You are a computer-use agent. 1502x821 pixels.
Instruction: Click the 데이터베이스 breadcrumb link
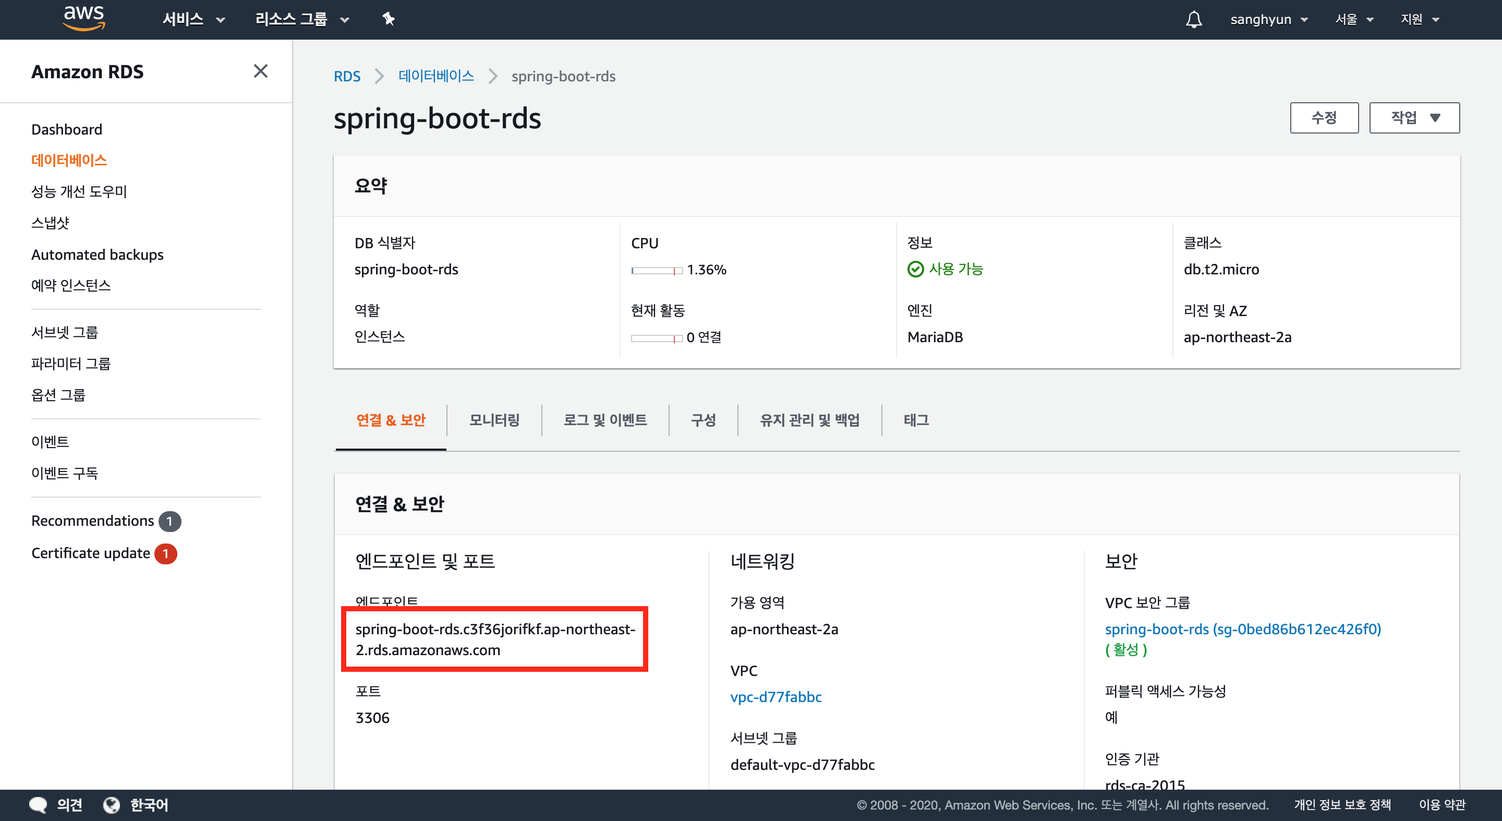click(x=435, y=76)
